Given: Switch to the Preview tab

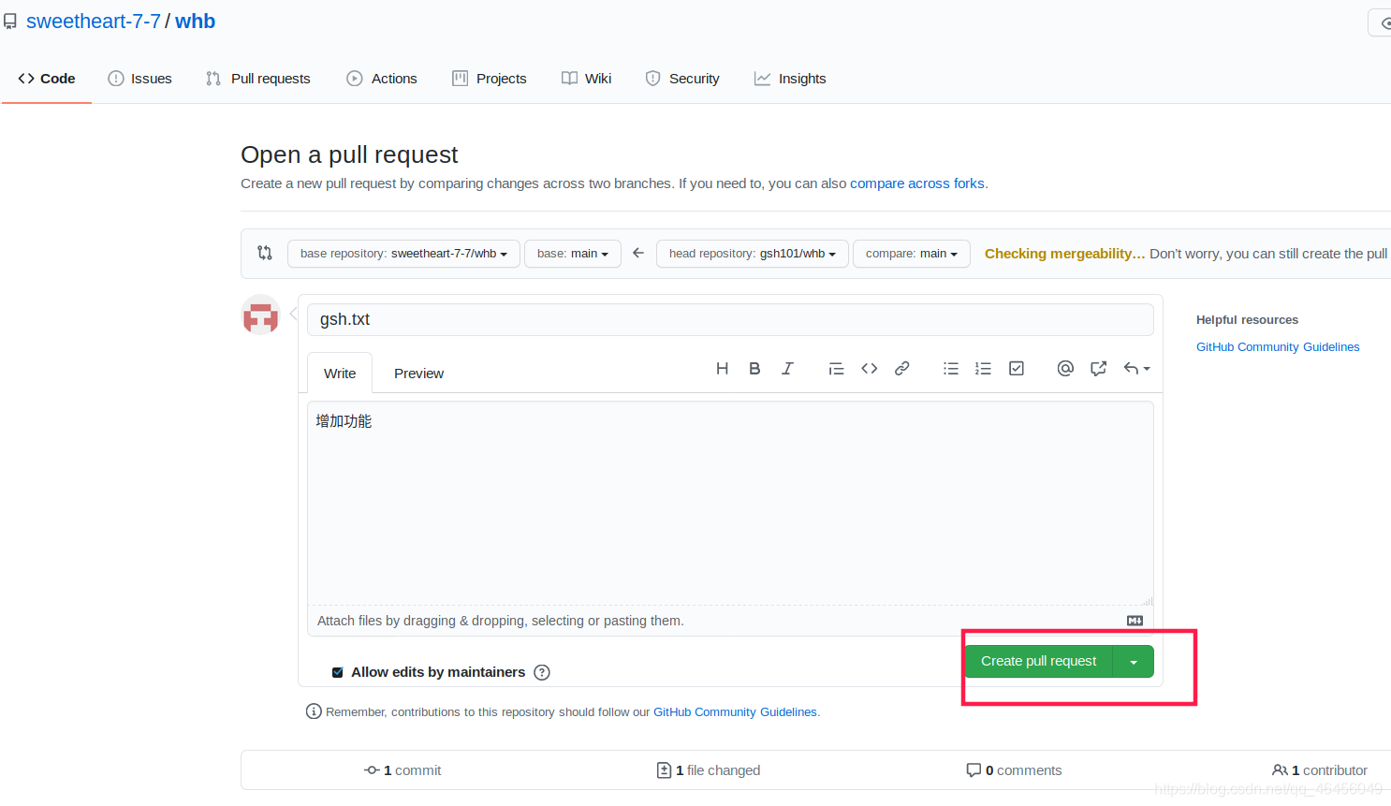Looking at the screenshot, I should pyautogui.click(x=418, y=373).
